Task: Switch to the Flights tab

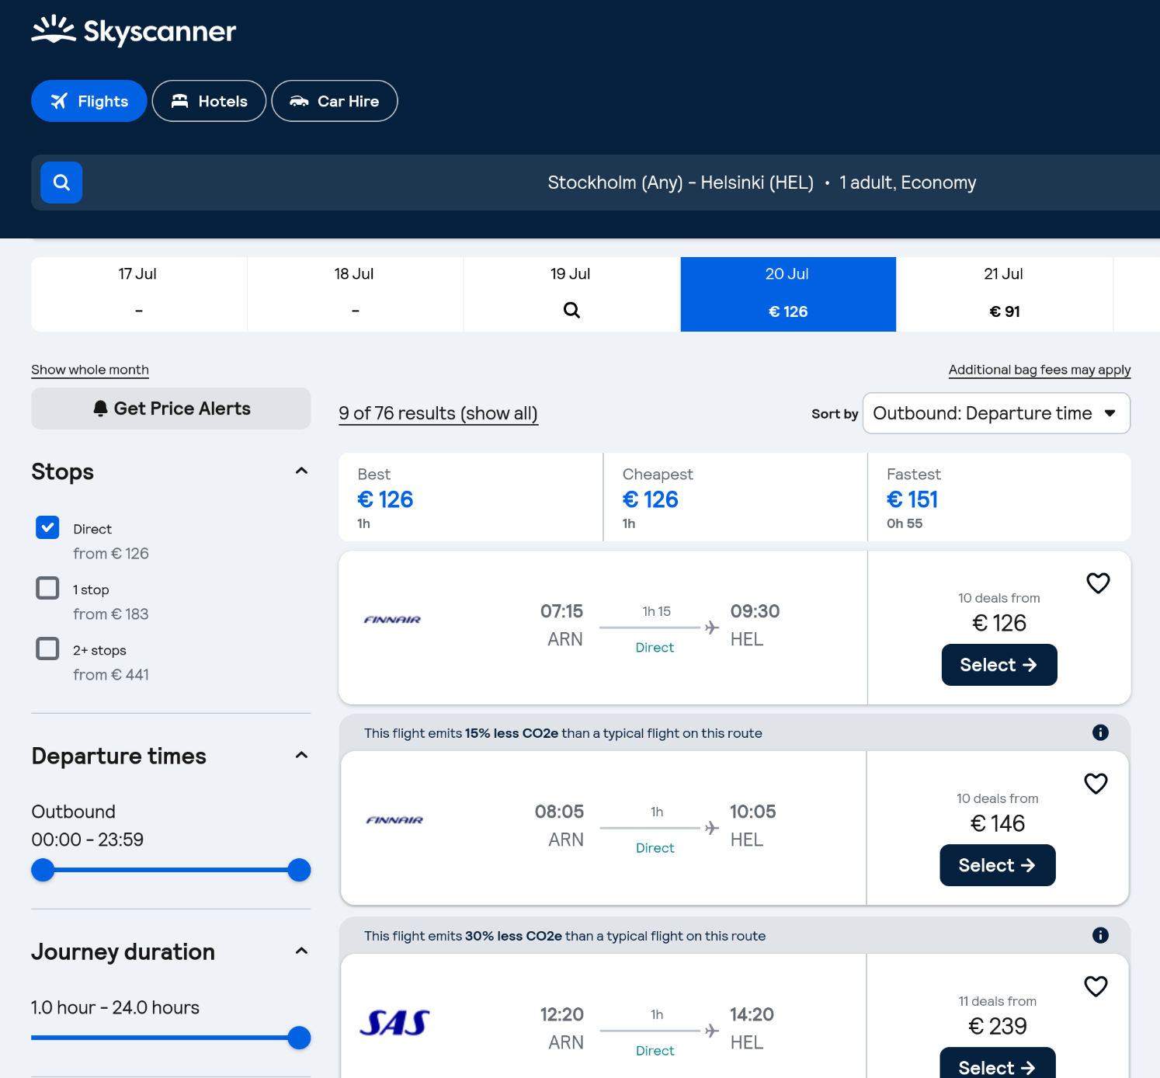Action: (89, 101)
